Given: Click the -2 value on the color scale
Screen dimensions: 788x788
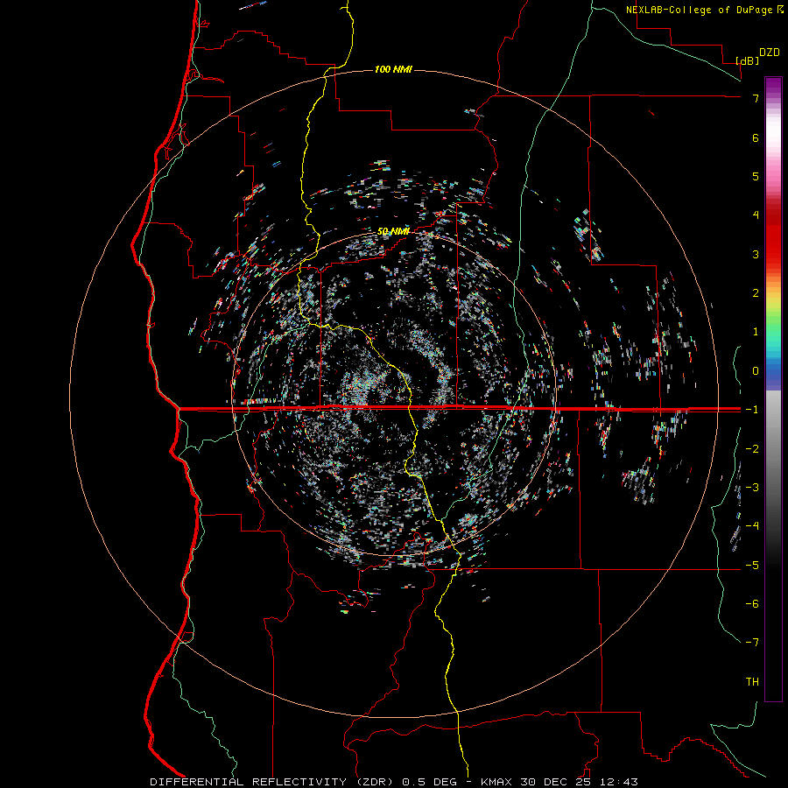Looking at the screenshot, I should point(752,449).
